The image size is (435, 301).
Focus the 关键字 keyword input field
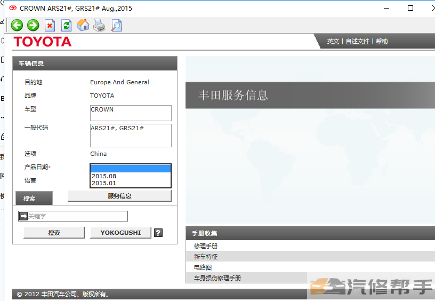(x=73, y=216)
